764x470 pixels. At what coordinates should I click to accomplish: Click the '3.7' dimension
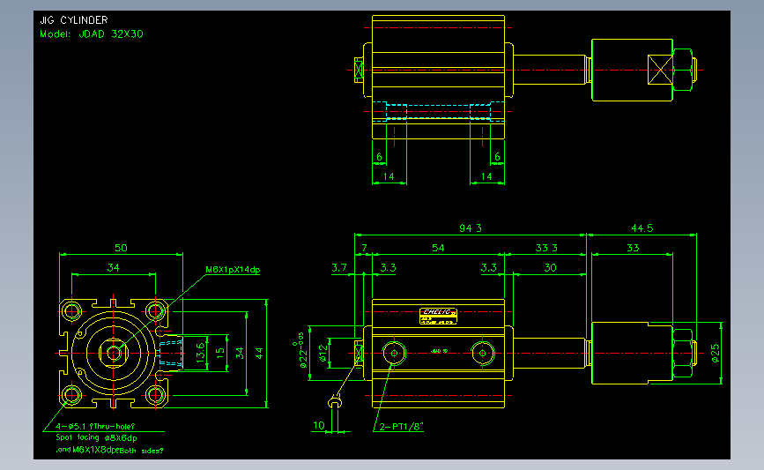click(x=339, y=268)
